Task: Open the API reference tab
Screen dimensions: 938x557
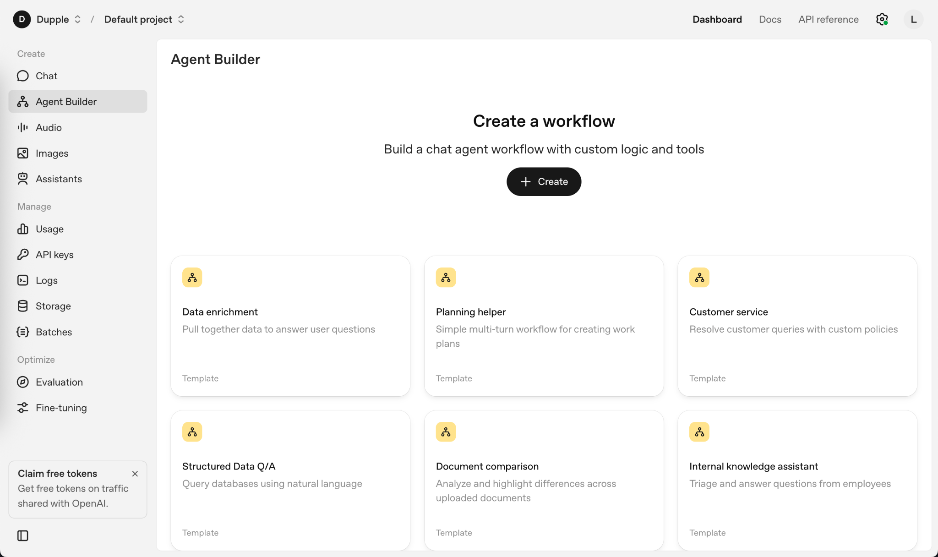Action: 828,19
